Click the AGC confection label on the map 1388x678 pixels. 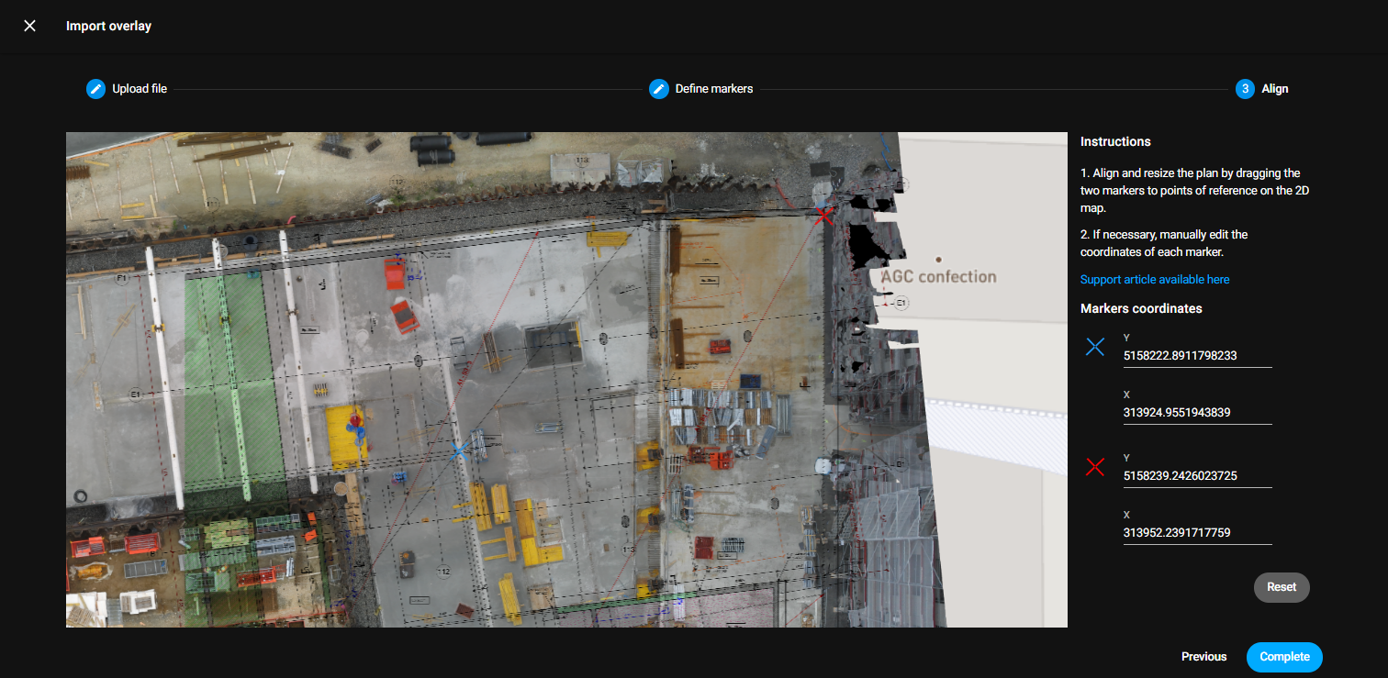click(x=938, y=275)
